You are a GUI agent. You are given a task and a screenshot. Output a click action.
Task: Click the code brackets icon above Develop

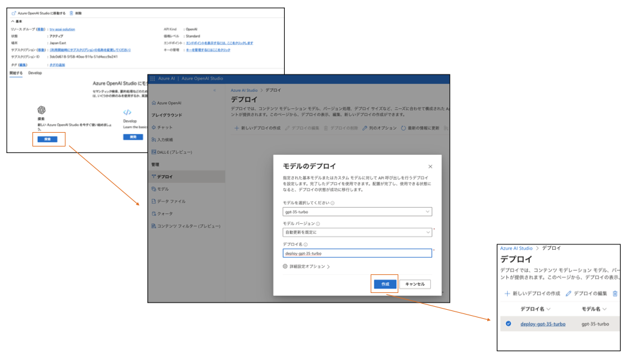pos(127,112)
